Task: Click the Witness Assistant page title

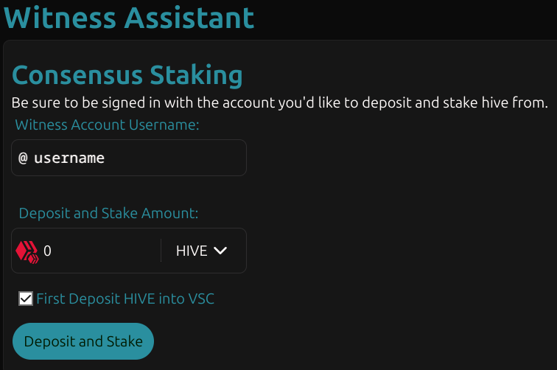Action: (x=129, y=18)
